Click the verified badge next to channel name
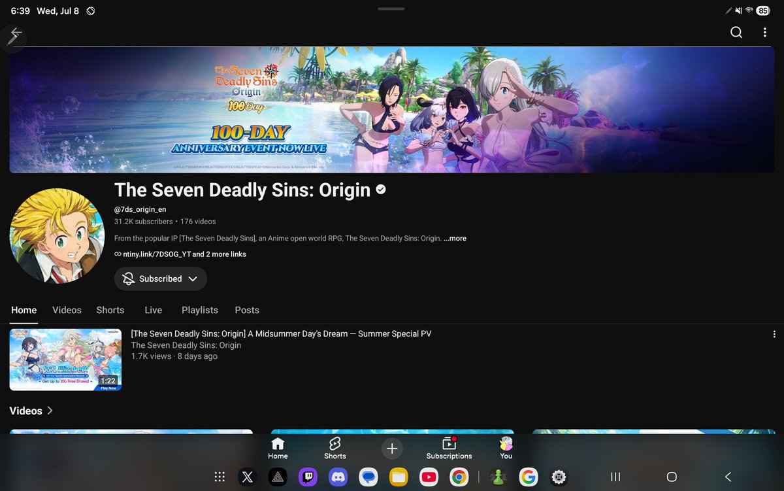The image size is (784, 491). (x=381, y=190)
